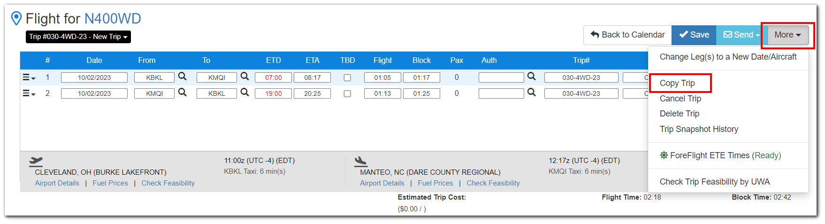Click the leg 1 ETD field 07:00
The height and width of the screenshot is (224, 825).
coord(273,77)
